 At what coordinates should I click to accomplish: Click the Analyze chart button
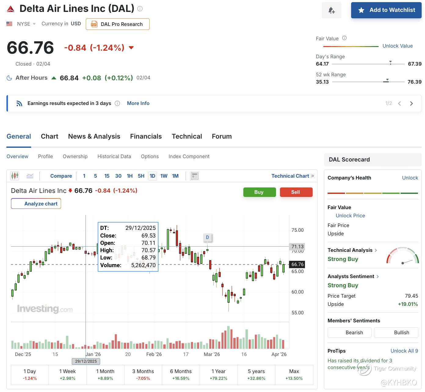coord(36,204)
